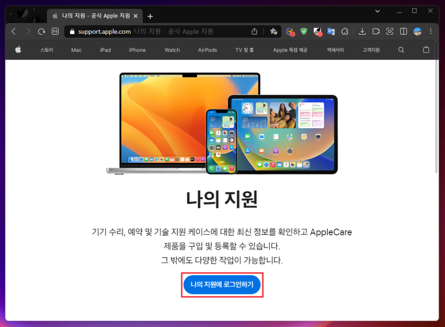Open the TV 및 홈 navigation item
The image size is (445, 327).
pyautogui.click(x=244, y=50)
